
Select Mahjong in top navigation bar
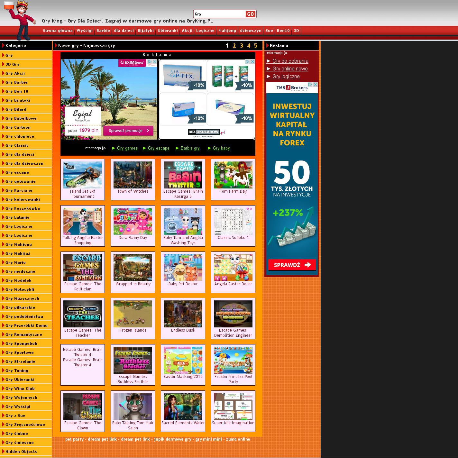[227, 31]
